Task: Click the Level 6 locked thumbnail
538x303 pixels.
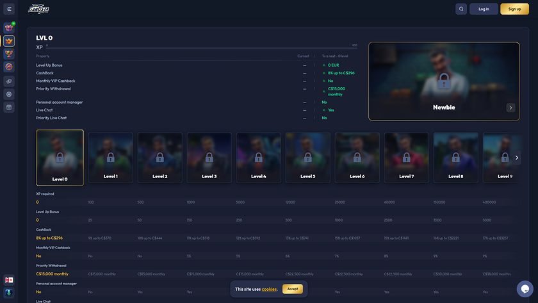Action: [357, 158]
